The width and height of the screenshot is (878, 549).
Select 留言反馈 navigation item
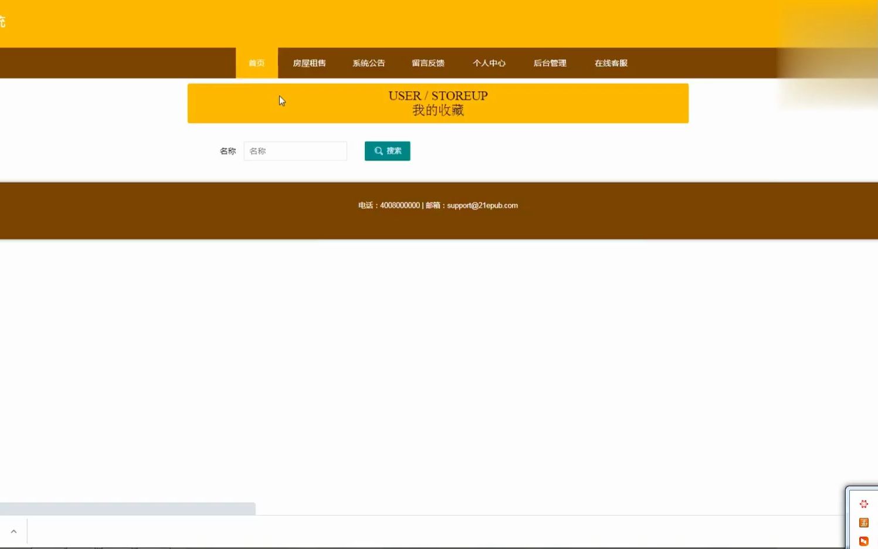(x=428, y=63)
